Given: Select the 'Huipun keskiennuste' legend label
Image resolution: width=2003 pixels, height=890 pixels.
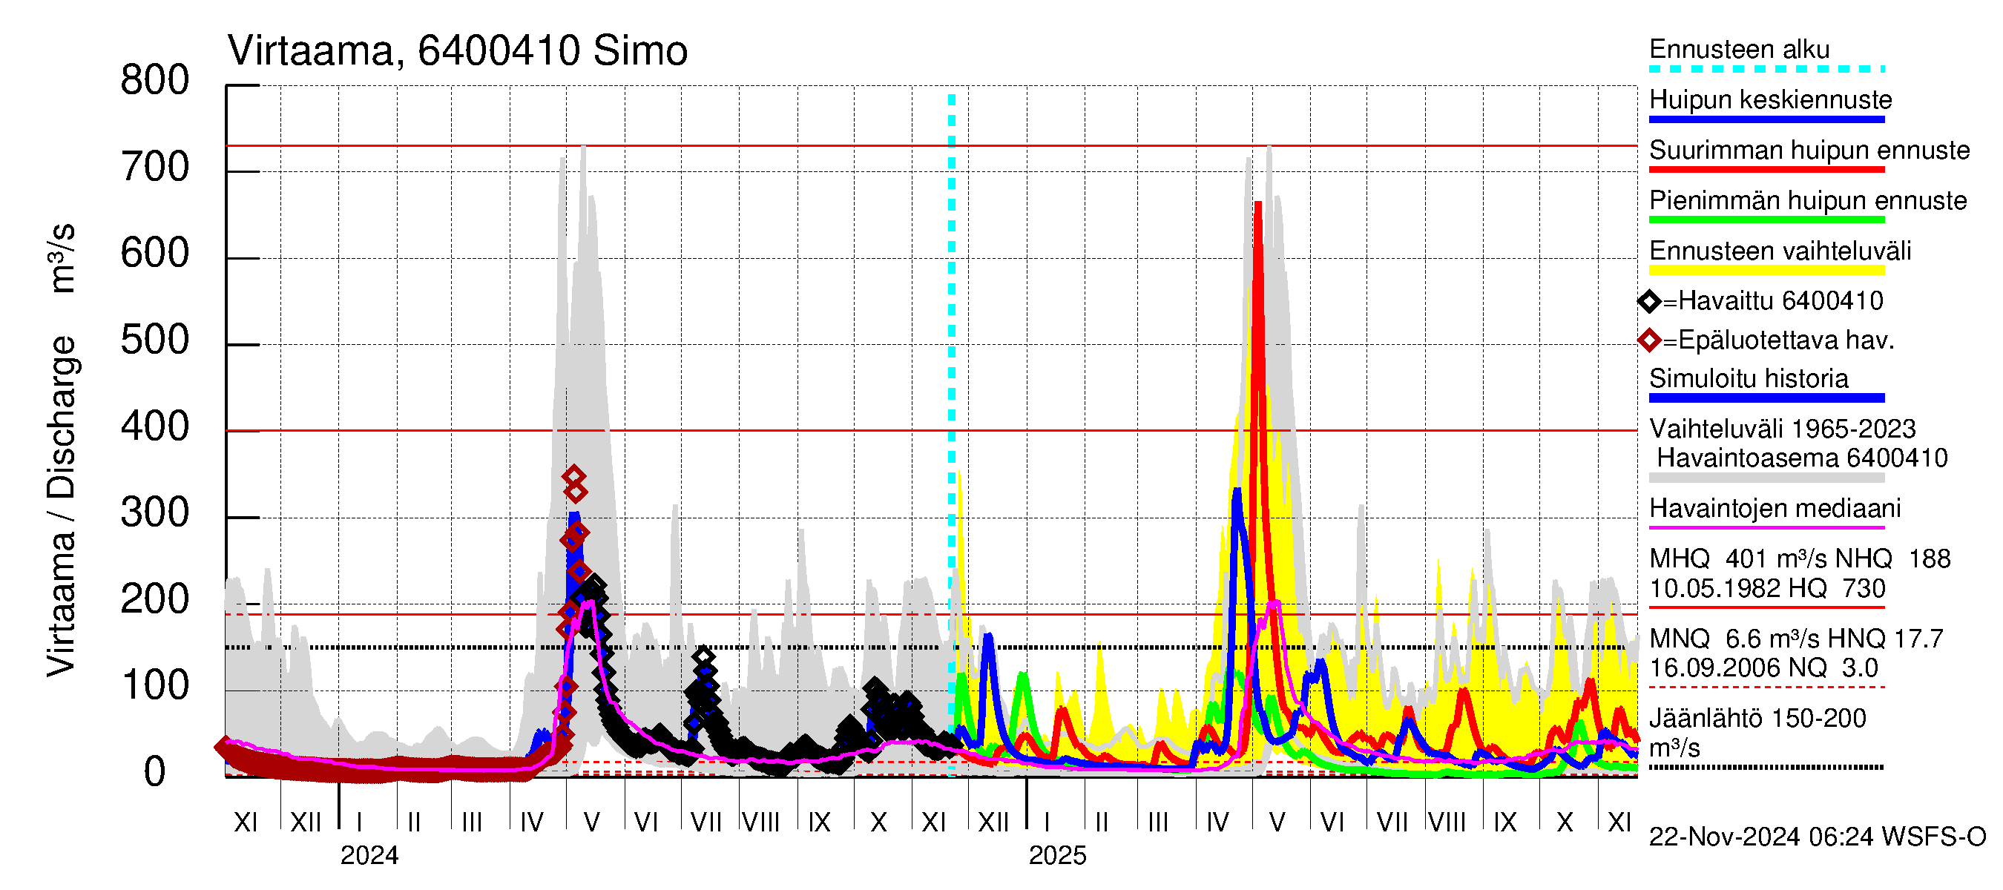Looking at the screenshot, I should (x=1771, y=100).
